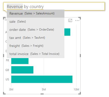Click the US bar in the chart

[42, 79]
